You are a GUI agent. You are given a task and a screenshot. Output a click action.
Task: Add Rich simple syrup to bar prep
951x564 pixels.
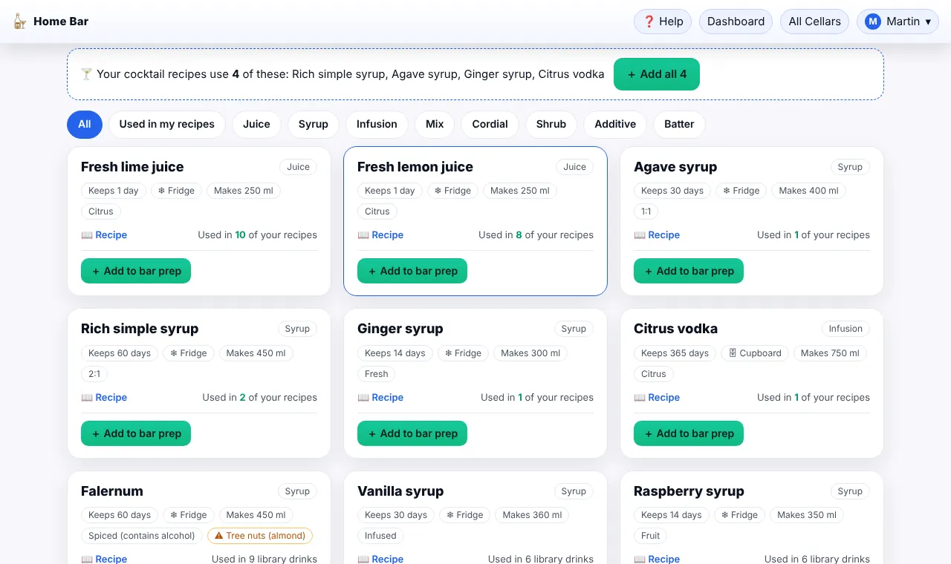coord(136,433)
